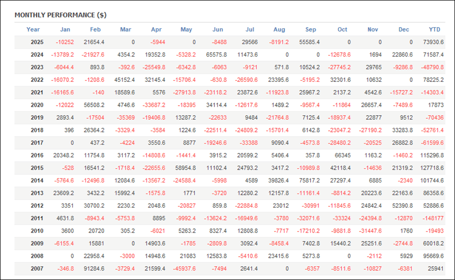Screen dimensions: 455x280
Task: Select the 2016 year row label
Action: pos(37,156)
